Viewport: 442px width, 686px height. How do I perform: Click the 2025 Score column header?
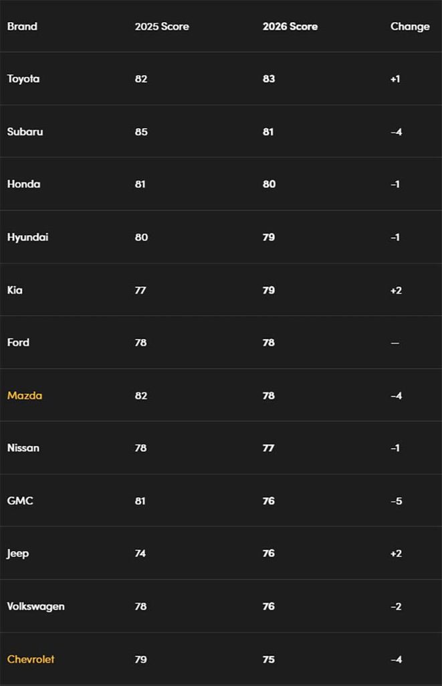162,26
